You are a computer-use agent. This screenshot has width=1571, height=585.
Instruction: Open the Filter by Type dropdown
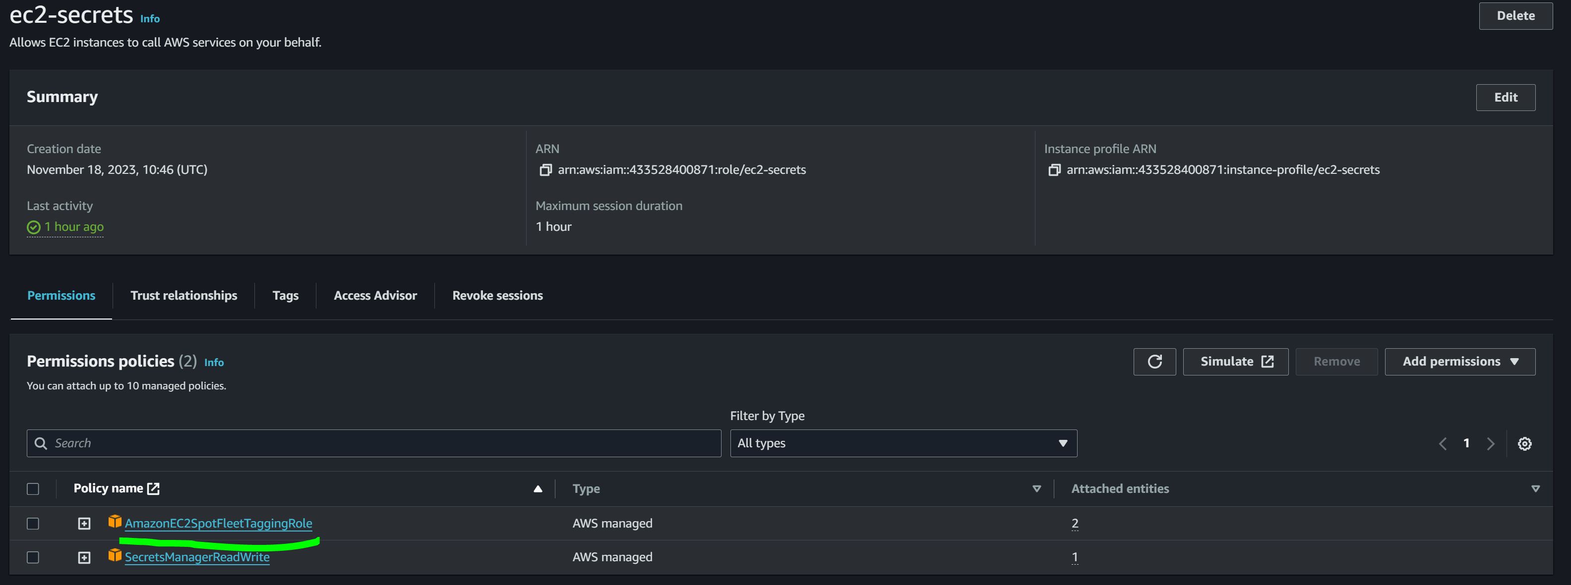coord(903,443)
